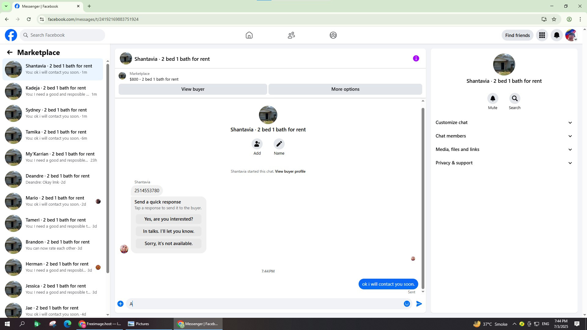
Task: Click the Facebook Home icon
Action: [x=249, y=35]
